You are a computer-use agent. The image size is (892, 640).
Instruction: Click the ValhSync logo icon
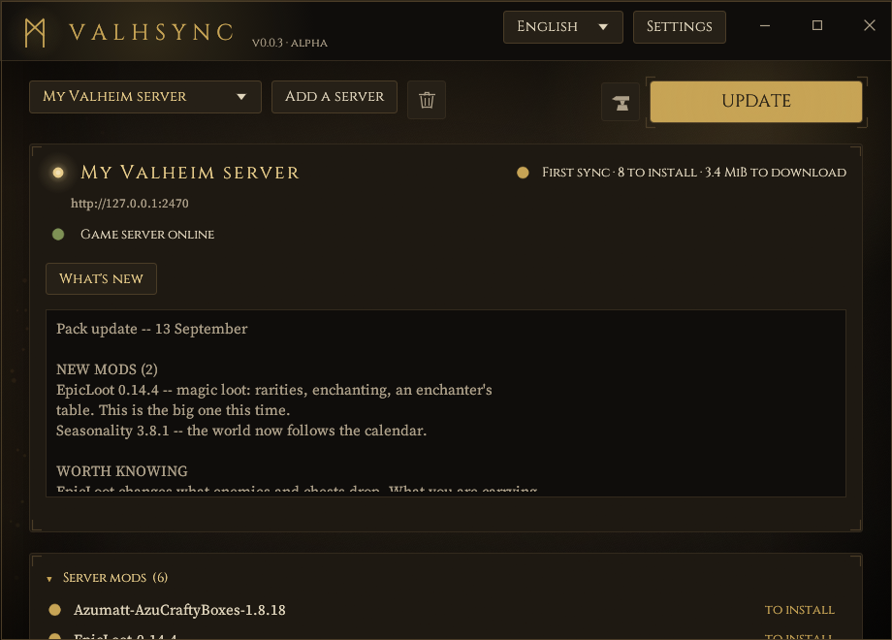point(35,32)
